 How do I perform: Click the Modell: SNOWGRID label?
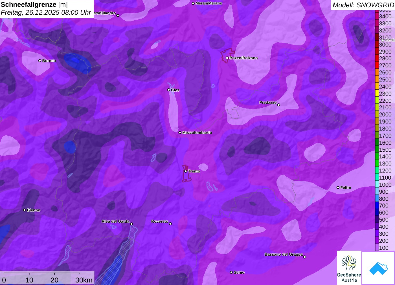point(363,5)
